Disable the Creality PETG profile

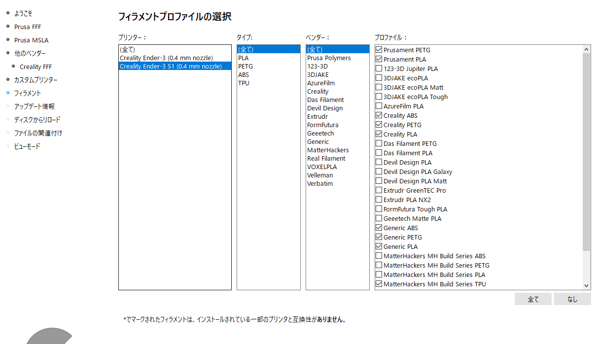pyautogui.click(x=379, y=125)
